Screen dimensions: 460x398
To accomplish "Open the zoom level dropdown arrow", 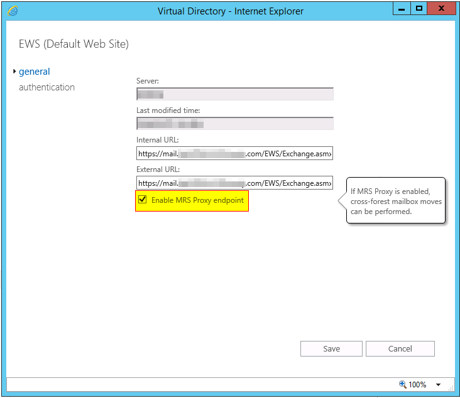I will click(438, 385).
